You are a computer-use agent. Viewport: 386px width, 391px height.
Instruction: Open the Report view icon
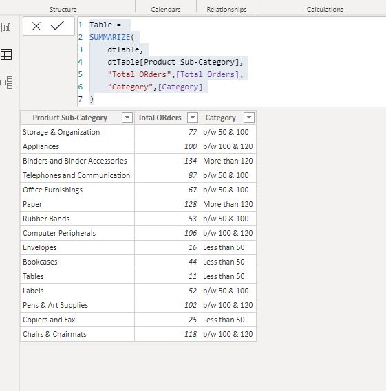click(x=6, y=27)
